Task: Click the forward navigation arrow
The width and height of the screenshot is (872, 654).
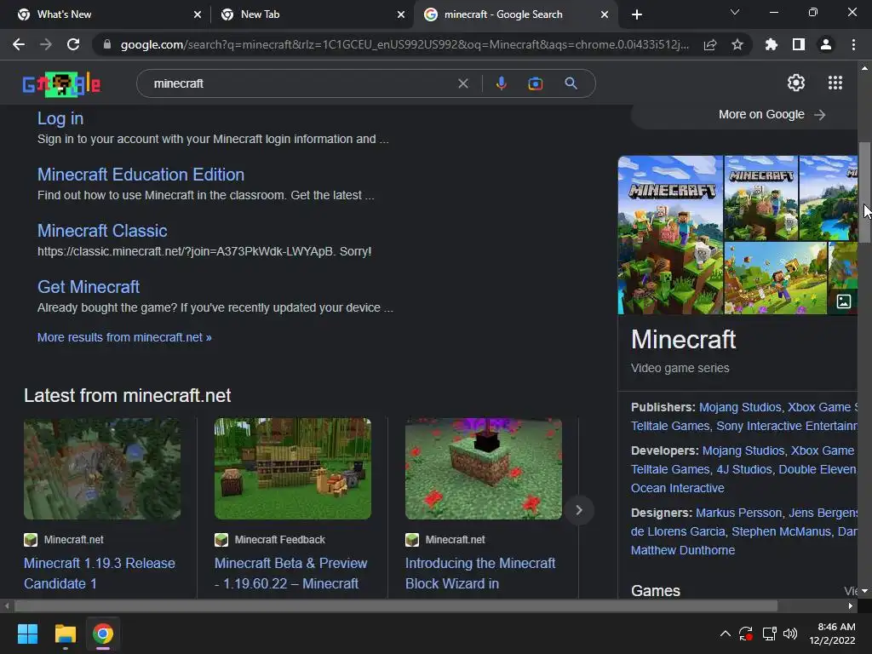Action: click(x=46, y=44)
